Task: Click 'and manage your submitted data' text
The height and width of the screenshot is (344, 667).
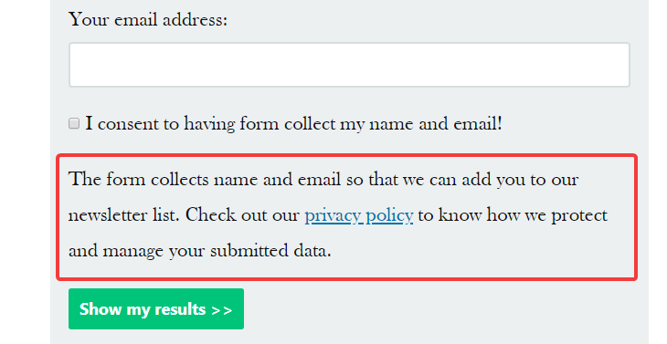Action: [x=199, y=251]
